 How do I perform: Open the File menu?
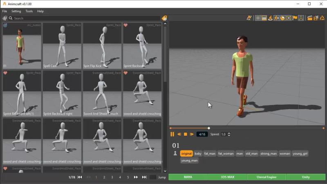pos(4,11)
